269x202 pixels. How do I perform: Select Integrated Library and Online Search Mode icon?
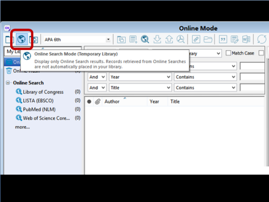coord(34,39)
